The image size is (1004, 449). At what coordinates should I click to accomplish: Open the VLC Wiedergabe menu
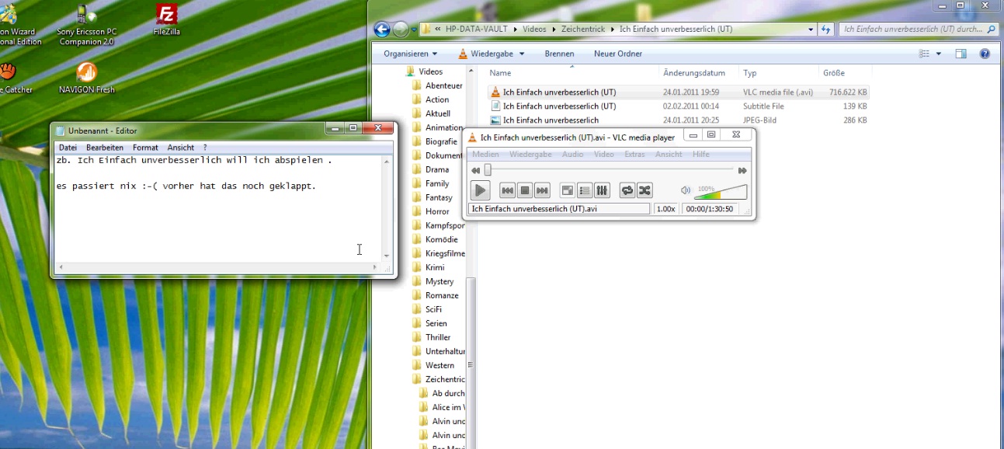[530, 155]
